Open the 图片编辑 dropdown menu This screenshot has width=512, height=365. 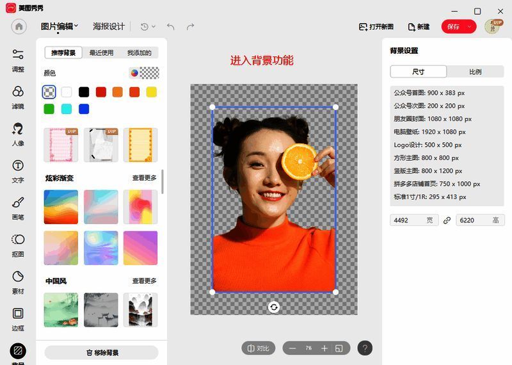pyautogui.click(x=60, y=26)
